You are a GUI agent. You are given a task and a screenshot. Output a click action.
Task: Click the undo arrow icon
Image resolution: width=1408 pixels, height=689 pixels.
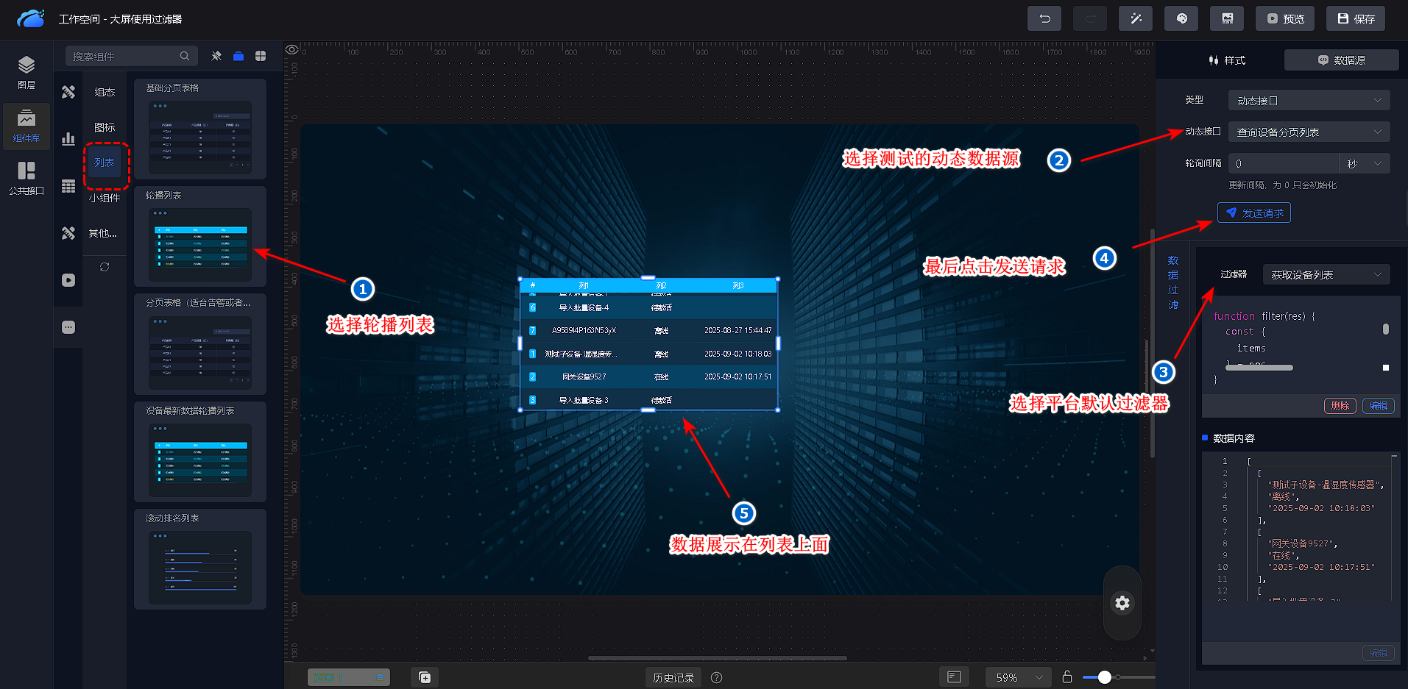(x=1044, y=18)
